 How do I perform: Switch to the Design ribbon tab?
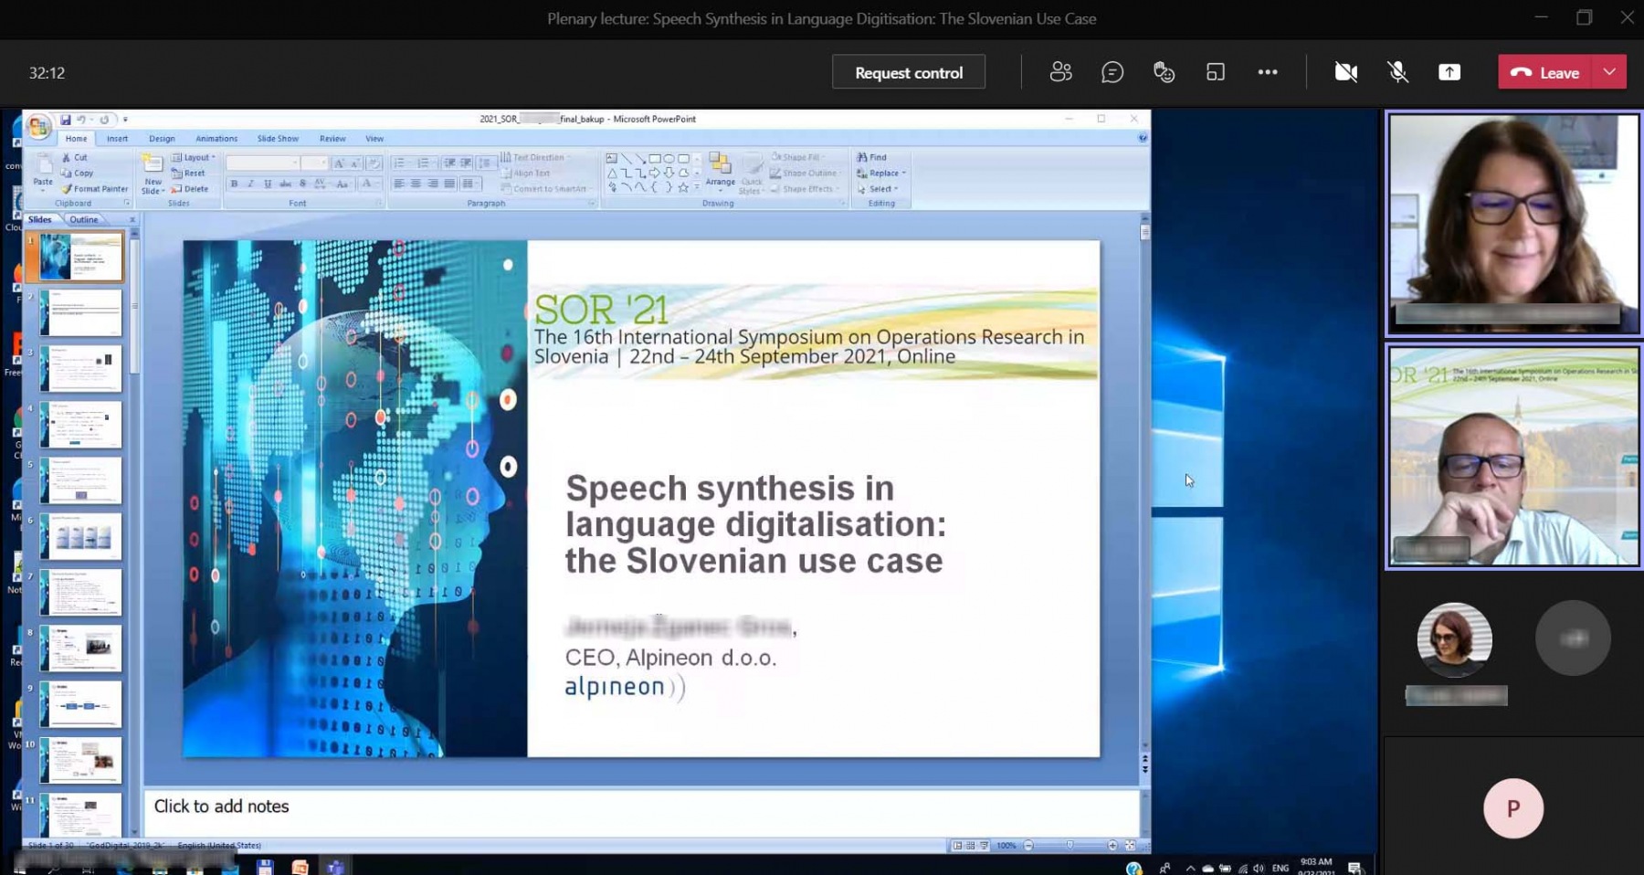(162, 139)
